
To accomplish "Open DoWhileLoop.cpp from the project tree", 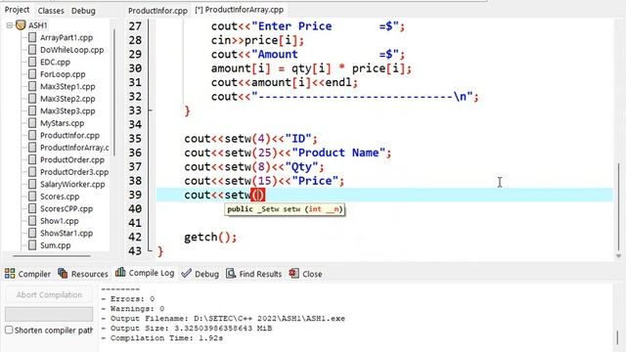I will pyautogui.click(x=71, y=50).
